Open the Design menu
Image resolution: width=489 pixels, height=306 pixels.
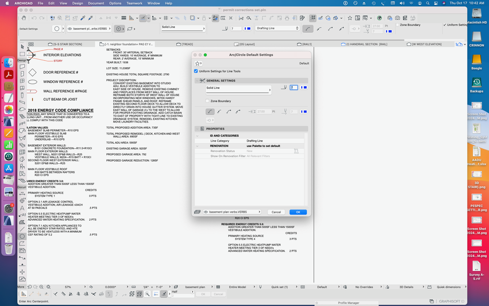[x=77, y=3]
